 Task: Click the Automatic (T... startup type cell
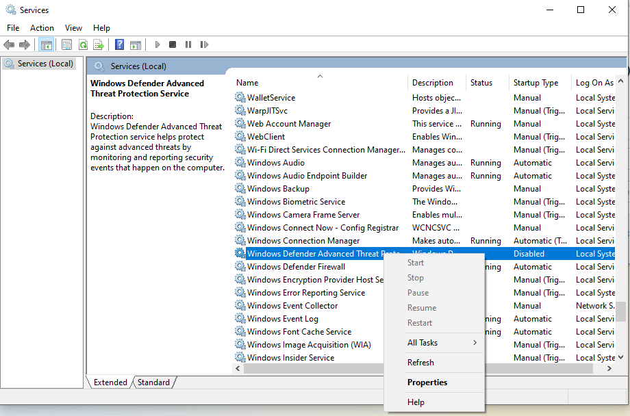click(540, 241)
